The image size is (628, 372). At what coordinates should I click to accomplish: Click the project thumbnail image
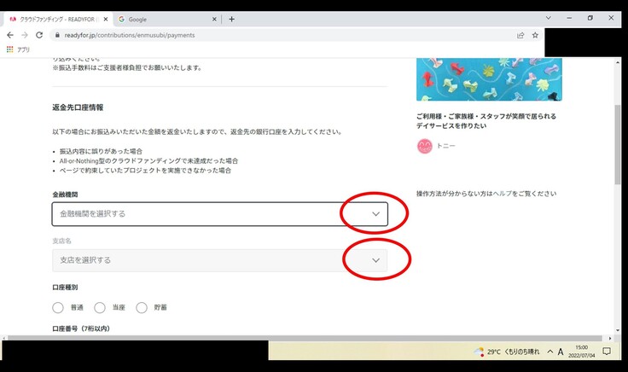tap(487, 78)
